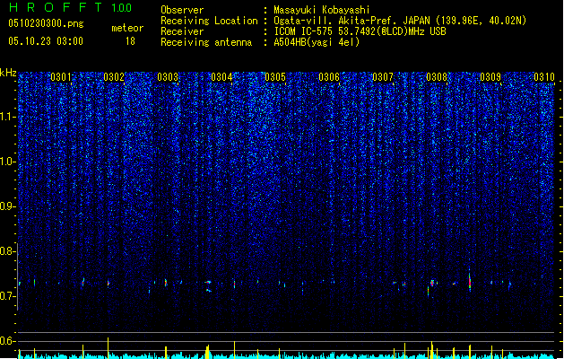Click the kHz axis unit label
Image resolution: width=564 pixels, height=359 pixels.
point(8,73)
